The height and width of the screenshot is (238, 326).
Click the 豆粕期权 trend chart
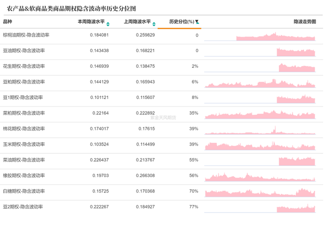point(260,83)
